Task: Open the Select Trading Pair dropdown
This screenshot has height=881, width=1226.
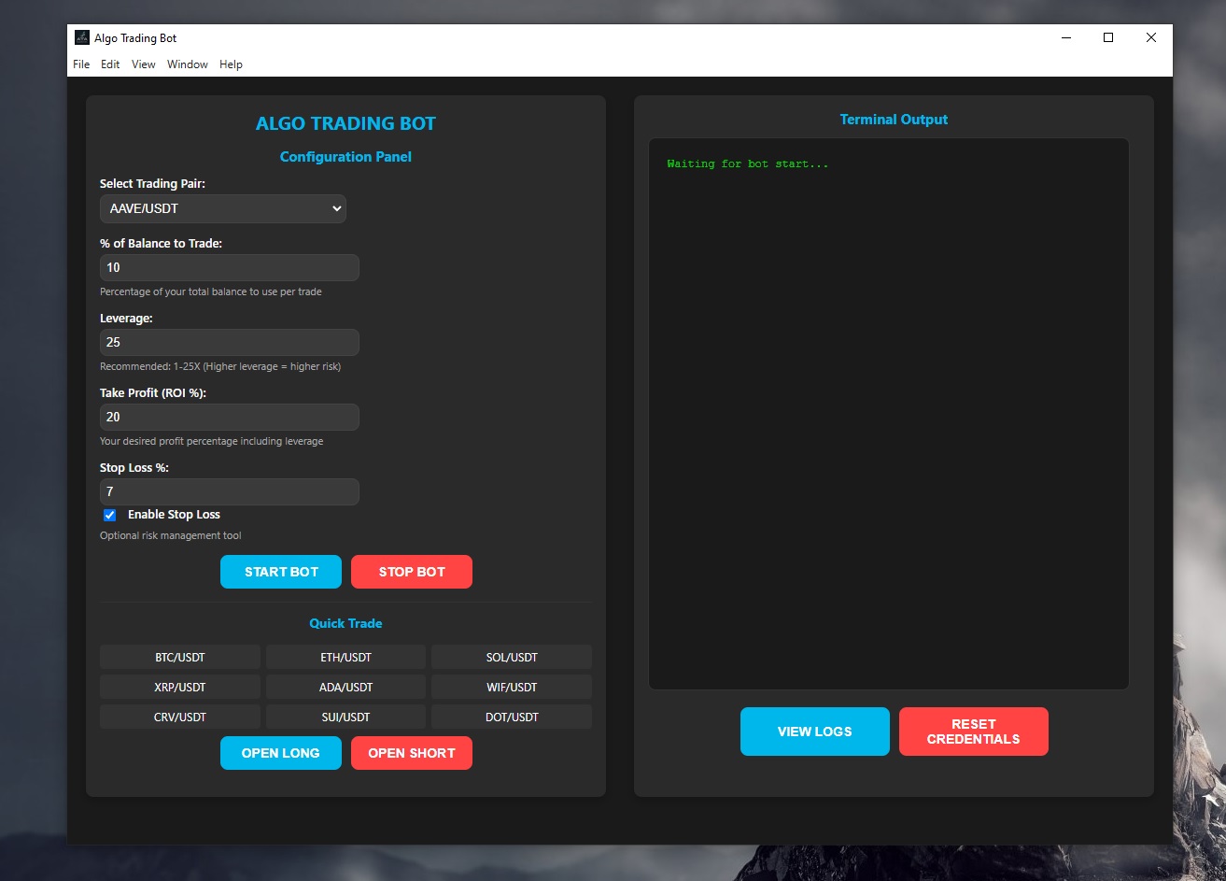Action: click(x=222, y=208)
